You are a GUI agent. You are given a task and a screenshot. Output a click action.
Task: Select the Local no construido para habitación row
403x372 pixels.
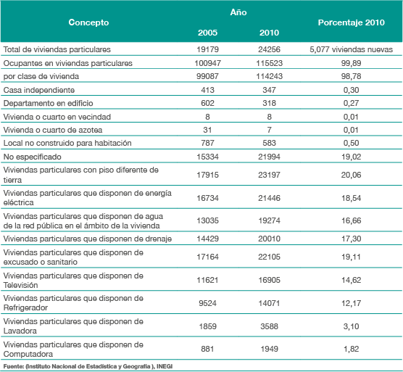[x=201, y=143]
